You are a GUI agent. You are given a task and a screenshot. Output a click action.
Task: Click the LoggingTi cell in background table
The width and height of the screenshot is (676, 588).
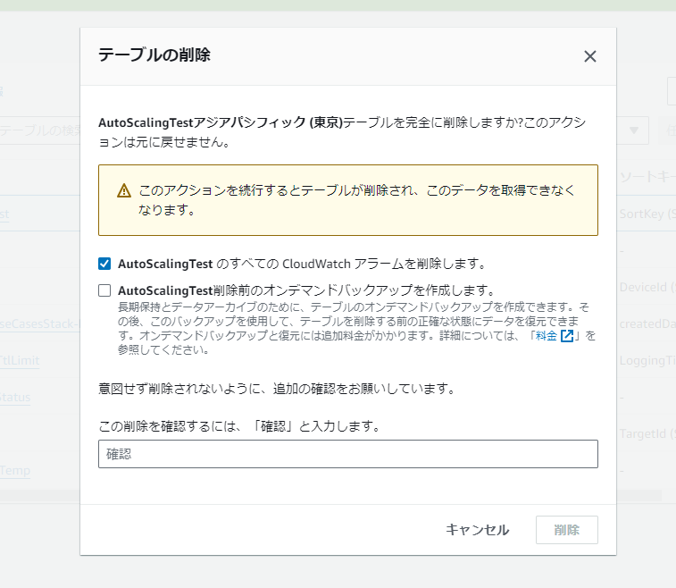click(x=647, y=361)
